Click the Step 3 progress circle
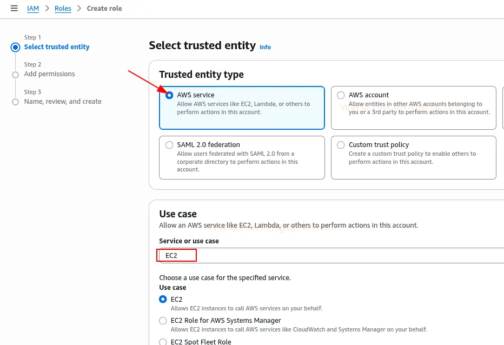Screen dimensions: 504x345 click(x=15, y=102)
